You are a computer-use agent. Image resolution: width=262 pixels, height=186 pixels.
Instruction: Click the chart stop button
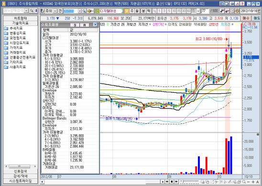(x=172, y=182)
